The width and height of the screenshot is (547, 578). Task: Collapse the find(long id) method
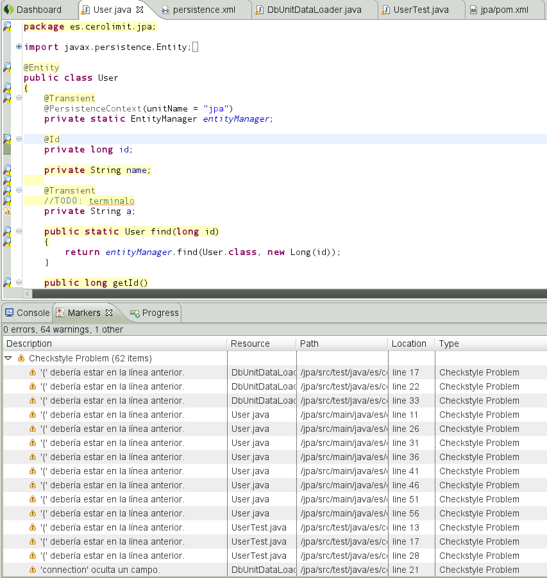(x=19, y=231)
